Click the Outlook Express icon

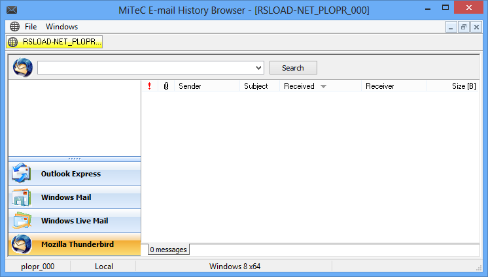pos(21,173)
